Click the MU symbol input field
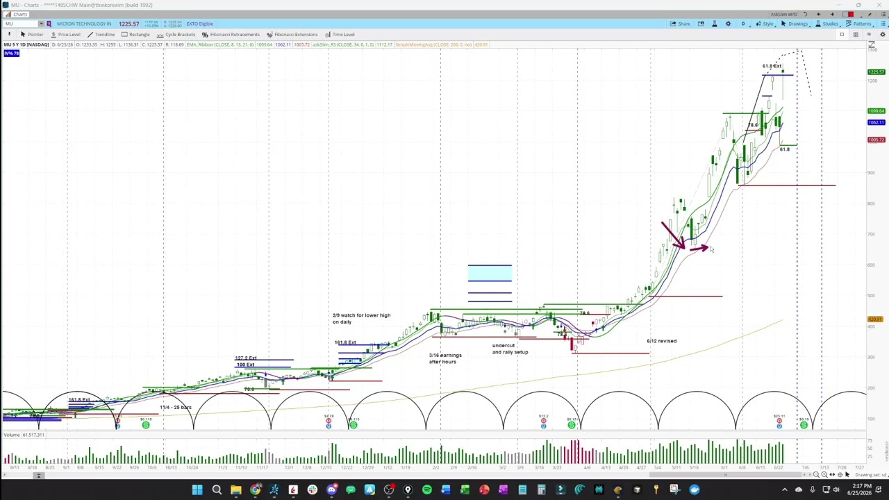This screenshot has width=889, height=500. (x=19, y=24)
